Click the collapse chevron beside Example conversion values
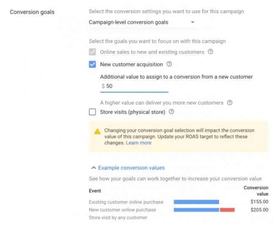Image resolution: width=276 pixels, height=231 pixels. 93,168
